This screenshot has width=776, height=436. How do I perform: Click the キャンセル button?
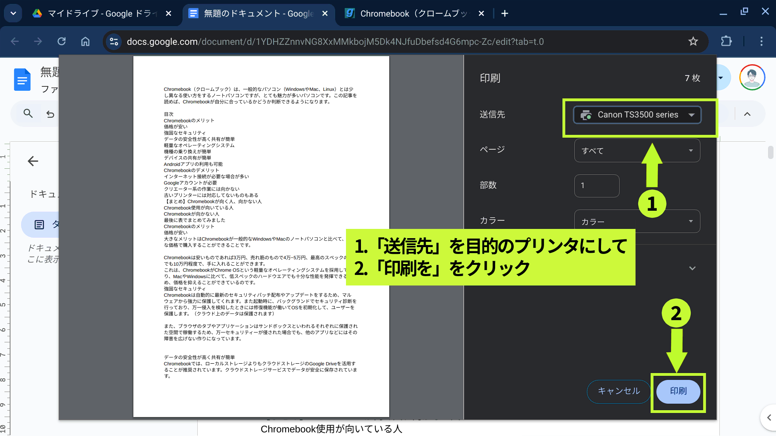click(619, 391)
